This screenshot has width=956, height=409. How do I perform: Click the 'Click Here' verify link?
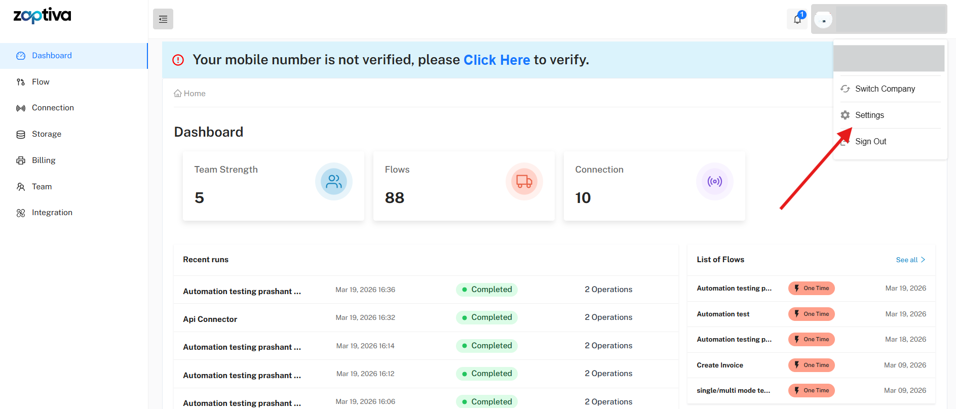496,60
